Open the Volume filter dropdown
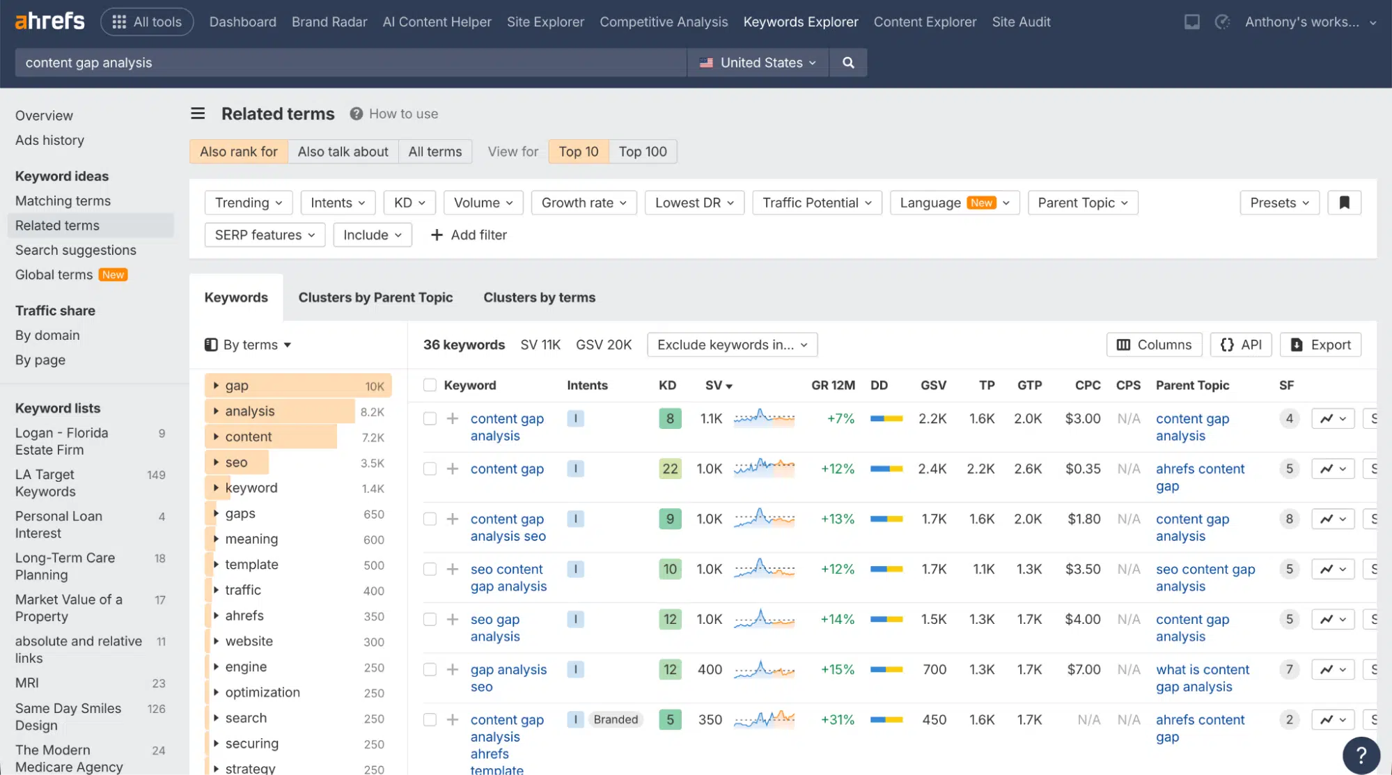Screen dimensions: 1392x775 483,202
